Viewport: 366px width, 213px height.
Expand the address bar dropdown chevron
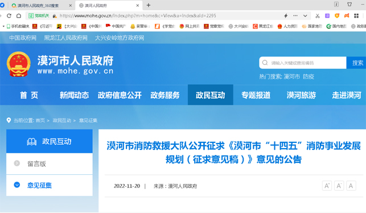pyautogui.click(x=305, y=16)
